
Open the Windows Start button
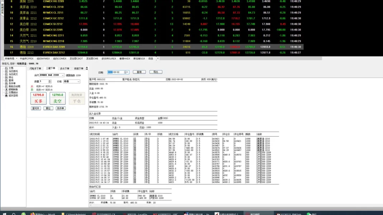(x=4, y=214)
